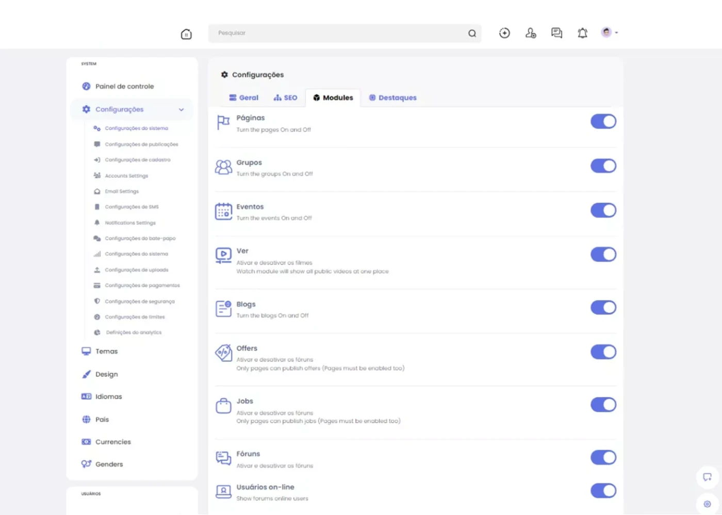The width and height of the screenshot is (722, 515).
Task: Click the search magnifier icon
Action: tap(472, 34)
